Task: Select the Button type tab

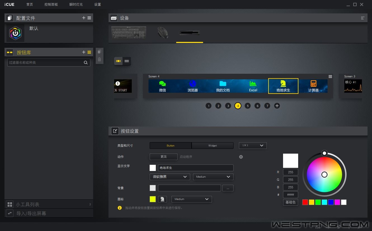Action: point(171,146)
